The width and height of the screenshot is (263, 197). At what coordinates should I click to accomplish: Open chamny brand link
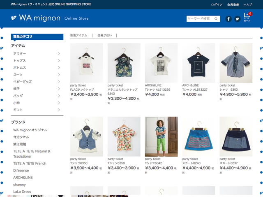tap(19, 185)
